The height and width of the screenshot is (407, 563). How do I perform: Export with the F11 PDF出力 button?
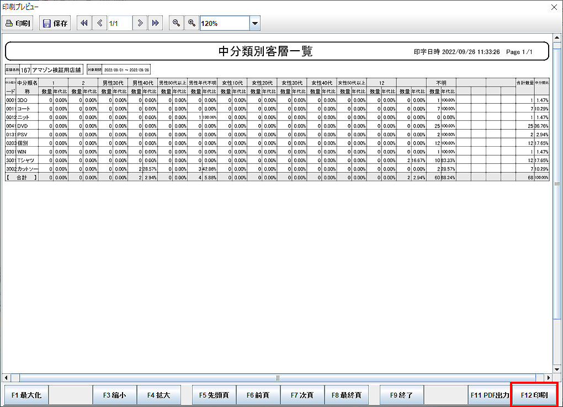pos(489,395)
